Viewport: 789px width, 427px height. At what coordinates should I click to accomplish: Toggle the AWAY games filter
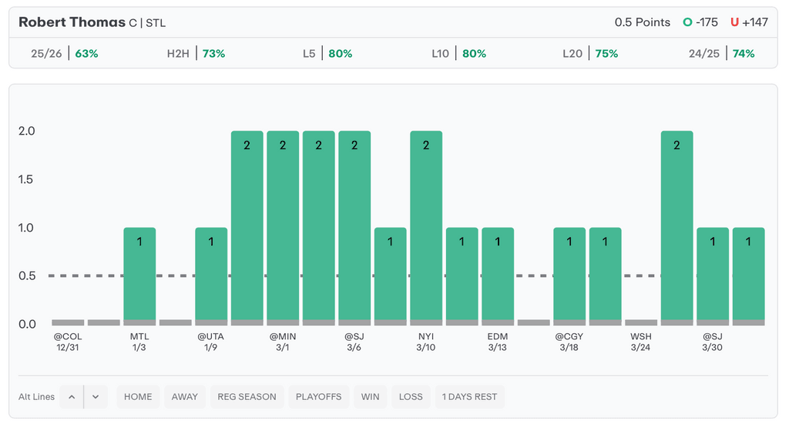point(185,397)
